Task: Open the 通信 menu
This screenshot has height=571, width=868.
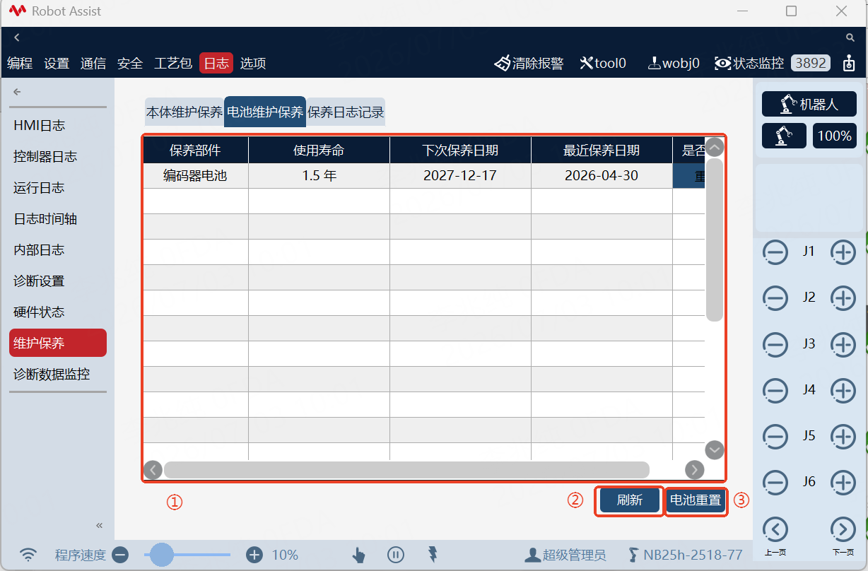Action: click(x=93, y=63)
